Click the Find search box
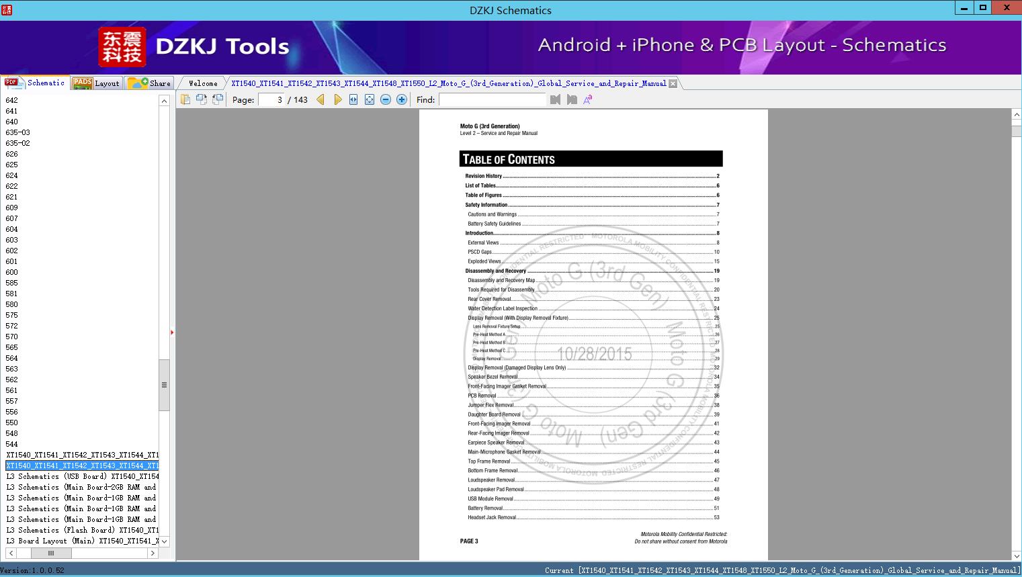The image size is (1022, 577). pos(493,99)
